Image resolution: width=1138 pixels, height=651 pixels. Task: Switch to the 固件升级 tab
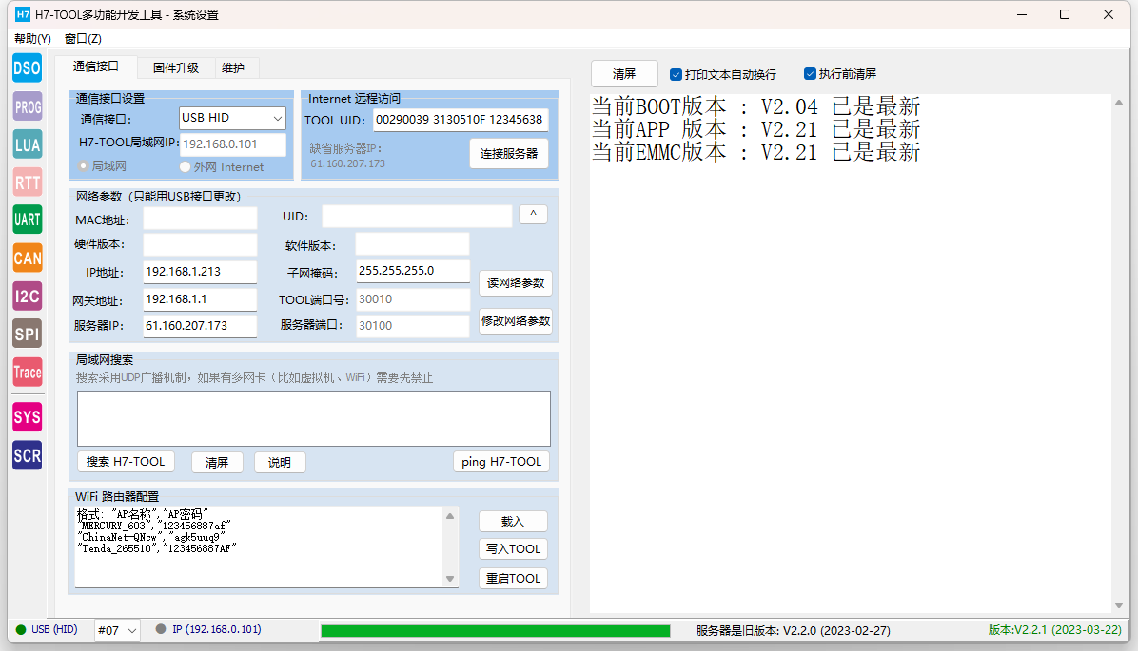pyautogui.click(x=176, y=68)
